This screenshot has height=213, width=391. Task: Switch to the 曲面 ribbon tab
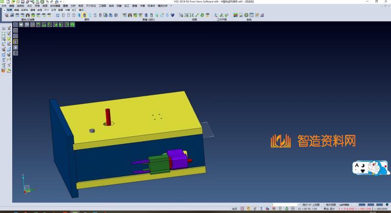[x=40, y=10]
